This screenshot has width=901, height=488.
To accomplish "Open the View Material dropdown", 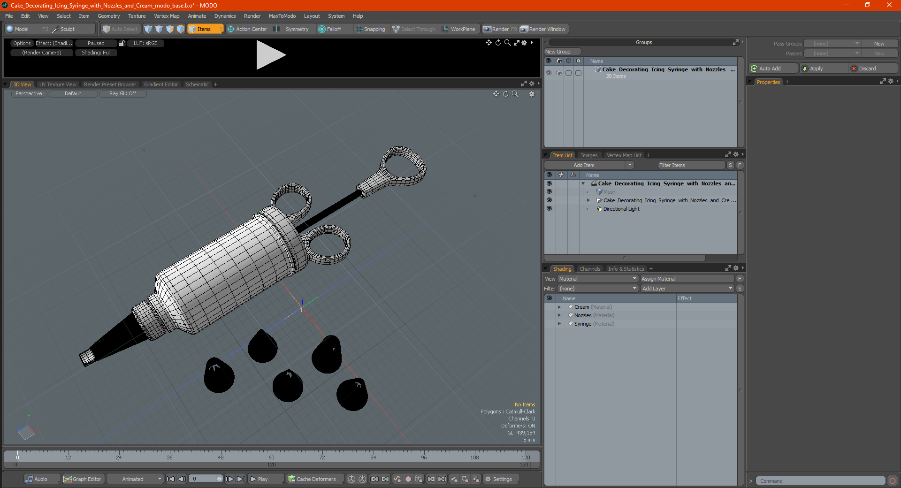I will [597, 279].
